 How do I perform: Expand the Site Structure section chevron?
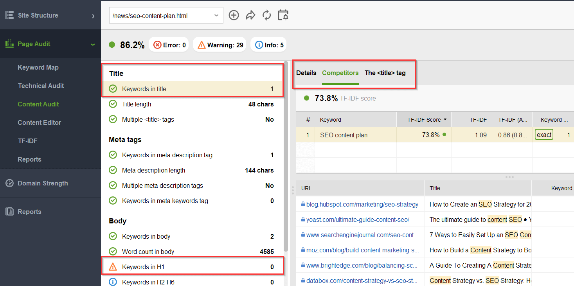pyautogui.click(x=93, y=16)
